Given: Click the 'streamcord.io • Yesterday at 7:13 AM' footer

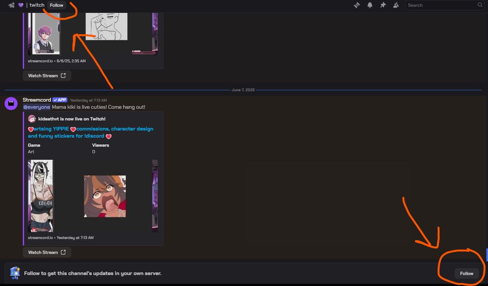Looking at the screenshot, I should 61,237.
